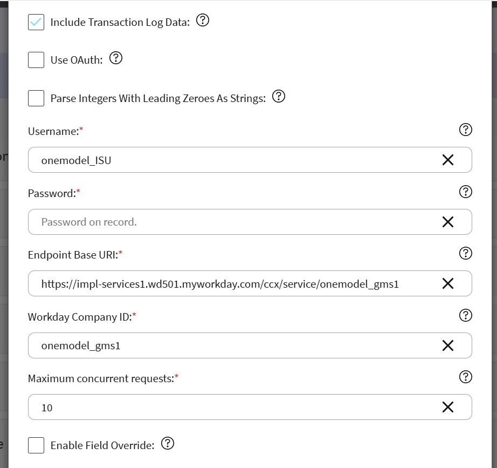
Task: Uncheck Include Transaction Log Data checkbox
Action: click(36, 22)
